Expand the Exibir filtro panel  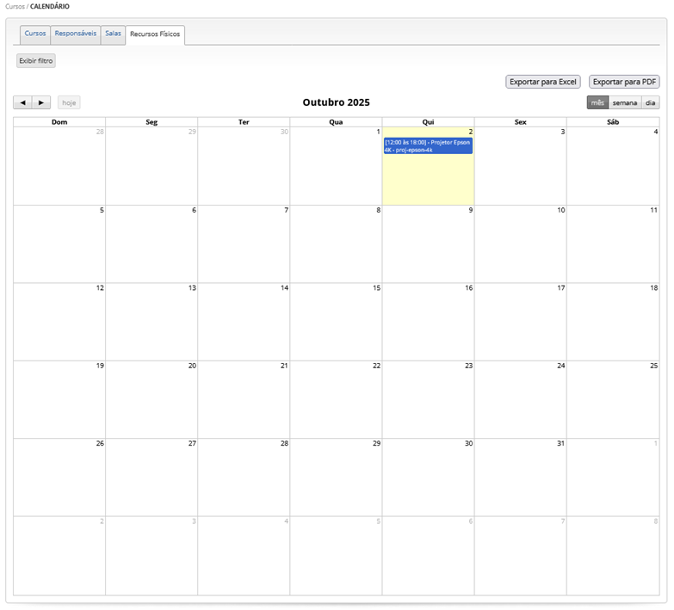point(35,61)
